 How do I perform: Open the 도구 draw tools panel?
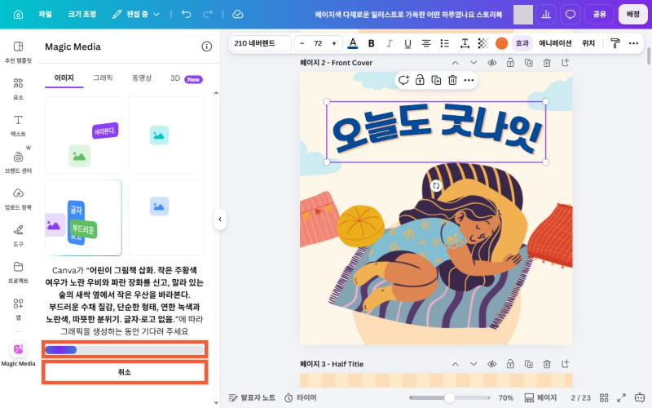(x=18, y=236)
